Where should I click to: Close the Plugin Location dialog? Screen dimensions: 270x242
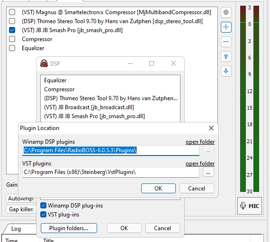[x=211, y=128]
